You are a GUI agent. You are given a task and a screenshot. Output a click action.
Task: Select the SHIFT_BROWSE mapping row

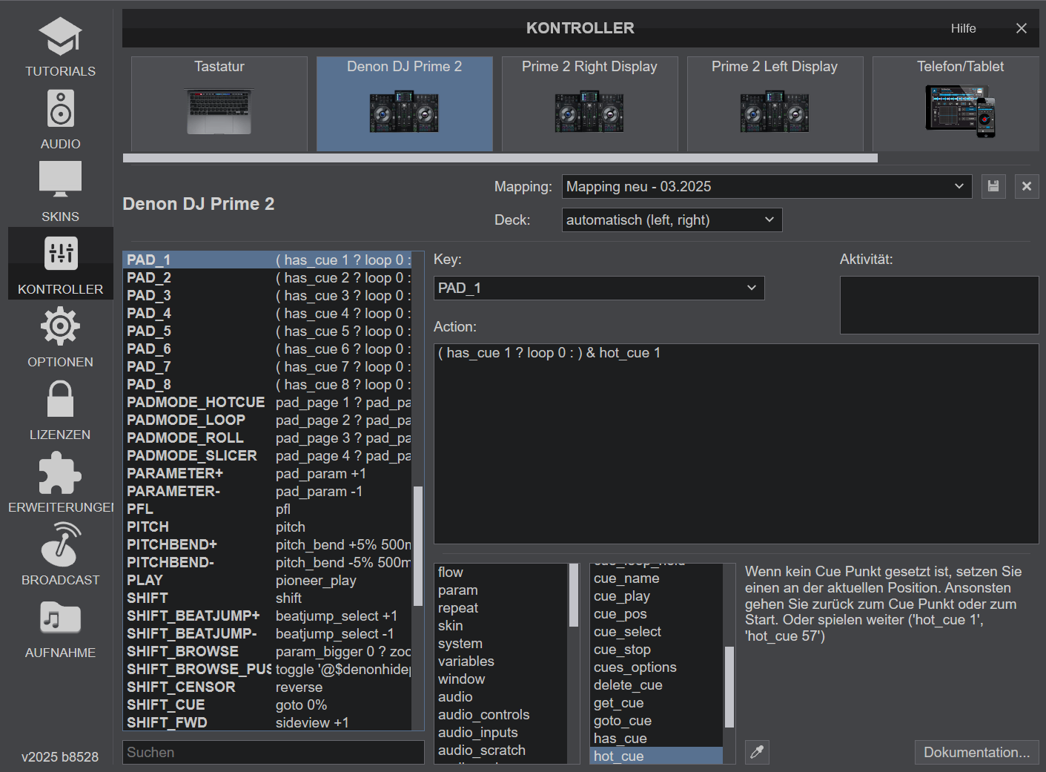[268, 651]
